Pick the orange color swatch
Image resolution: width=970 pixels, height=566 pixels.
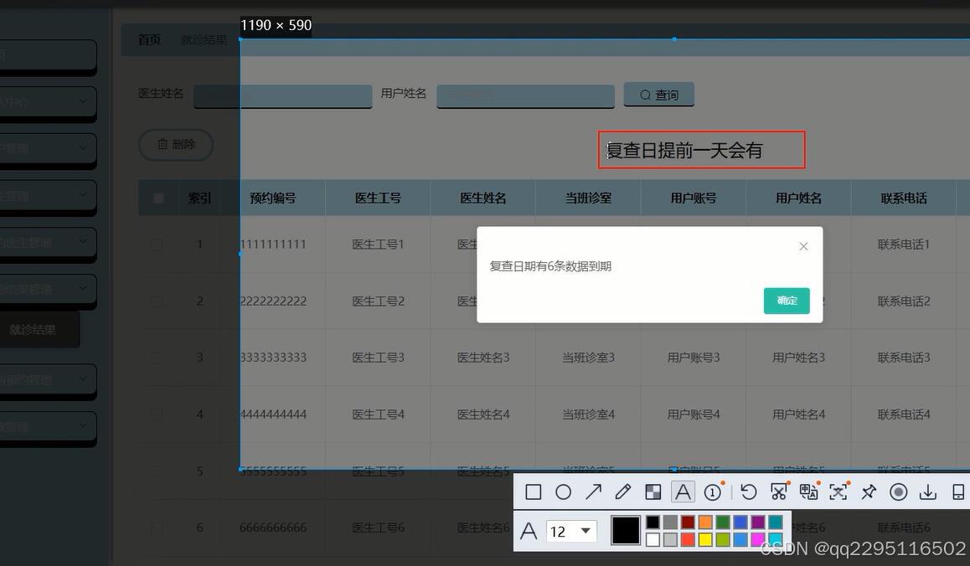coord(704,522)
